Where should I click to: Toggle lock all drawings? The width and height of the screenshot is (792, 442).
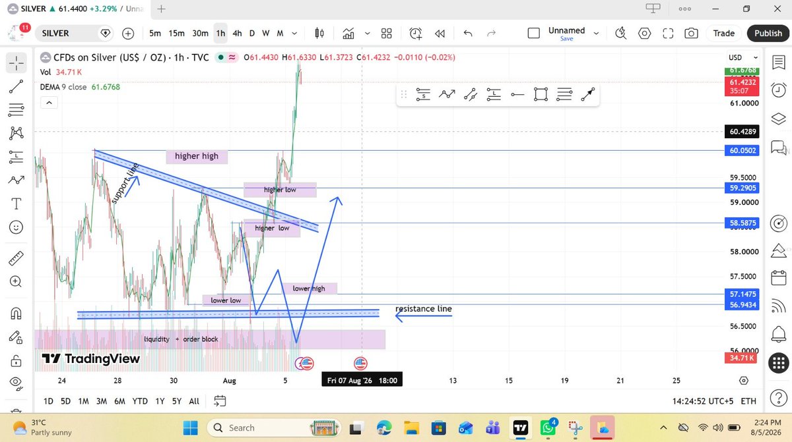16,360
